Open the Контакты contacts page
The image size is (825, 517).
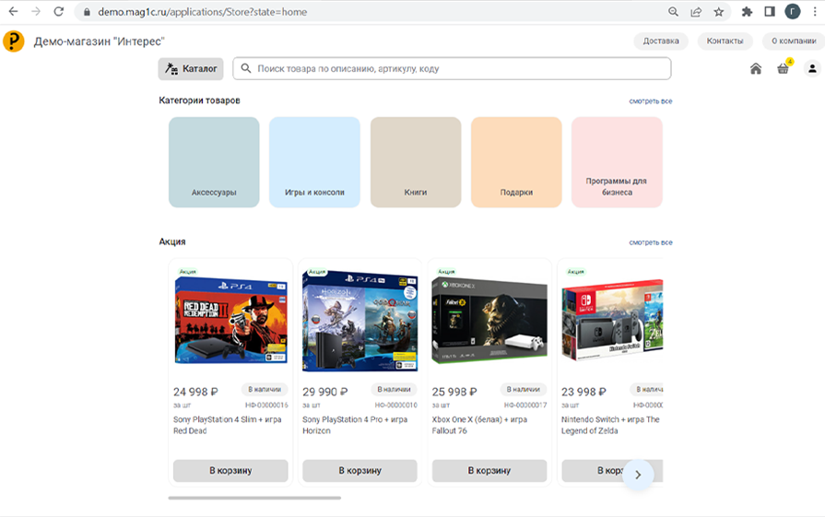tap(725, 41)
